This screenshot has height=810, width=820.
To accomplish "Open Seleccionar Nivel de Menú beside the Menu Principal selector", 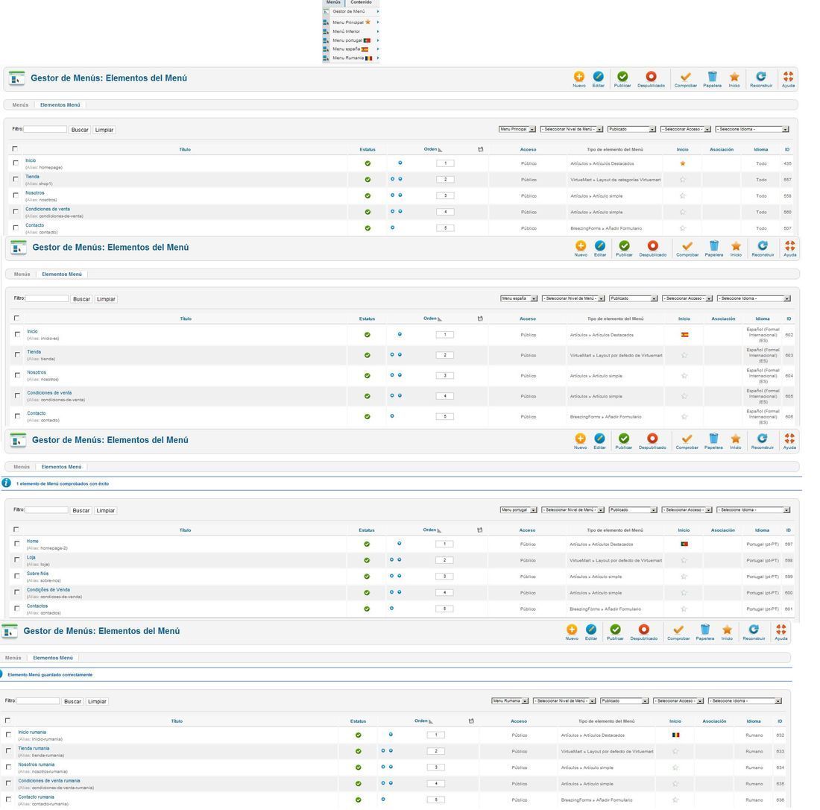I will [x=572, y=129].
